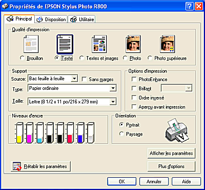Enable the Sans marges checkbox
This screenshot has height=190, width=205.
point(84,79)
